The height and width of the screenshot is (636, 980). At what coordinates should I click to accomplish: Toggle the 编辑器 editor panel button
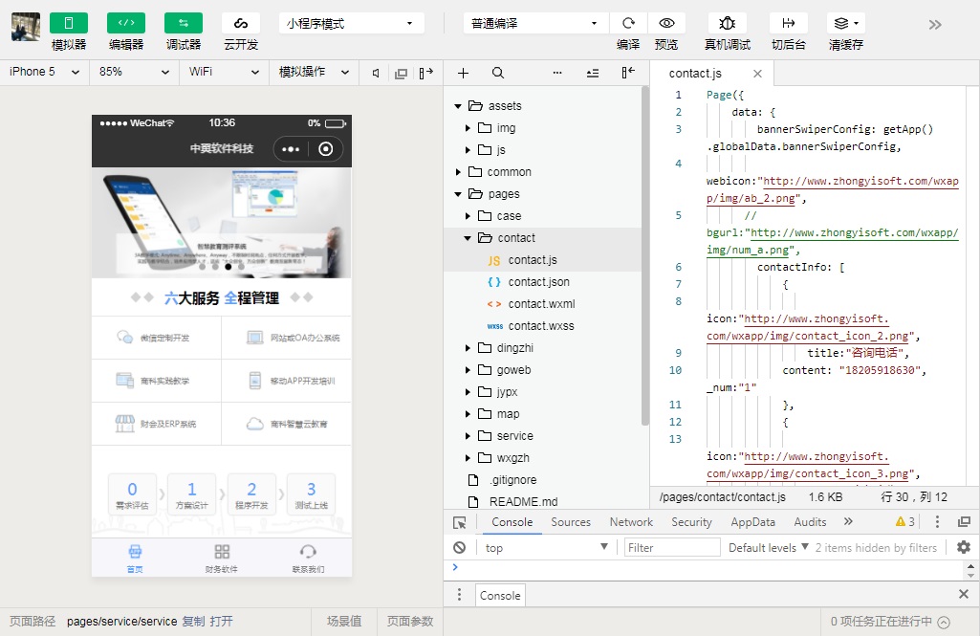click(x=126, y=23)
